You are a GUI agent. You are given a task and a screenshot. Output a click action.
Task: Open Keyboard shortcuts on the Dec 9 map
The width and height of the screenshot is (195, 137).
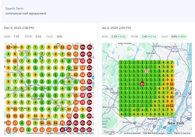tap(35, 133)
